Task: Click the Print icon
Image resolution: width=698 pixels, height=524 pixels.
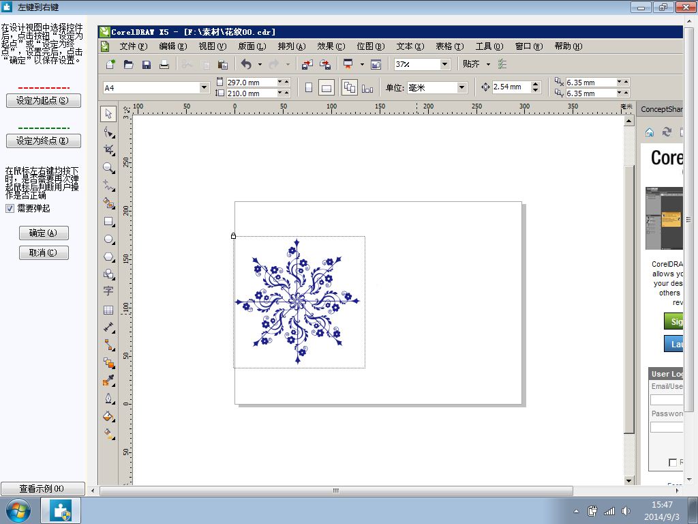Action: pos(164,64)
